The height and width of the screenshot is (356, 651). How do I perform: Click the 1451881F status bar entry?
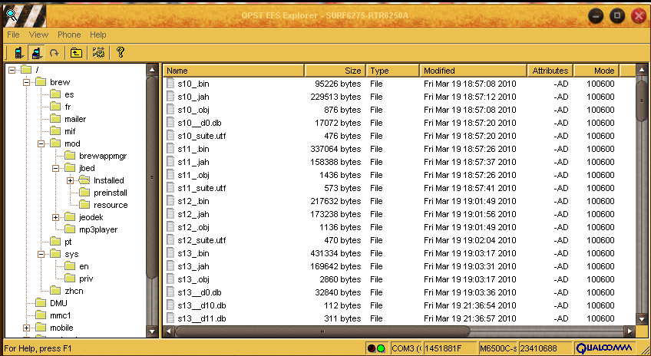pos(450,348)
